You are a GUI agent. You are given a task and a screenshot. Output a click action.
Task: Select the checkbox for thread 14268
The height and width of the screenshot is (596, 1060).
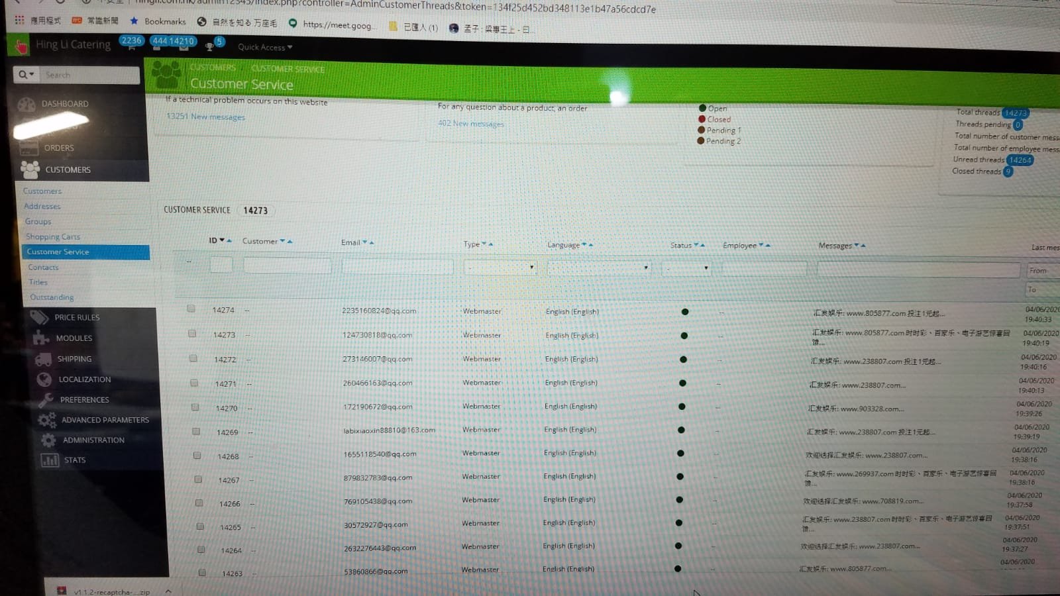coord(197,456)
